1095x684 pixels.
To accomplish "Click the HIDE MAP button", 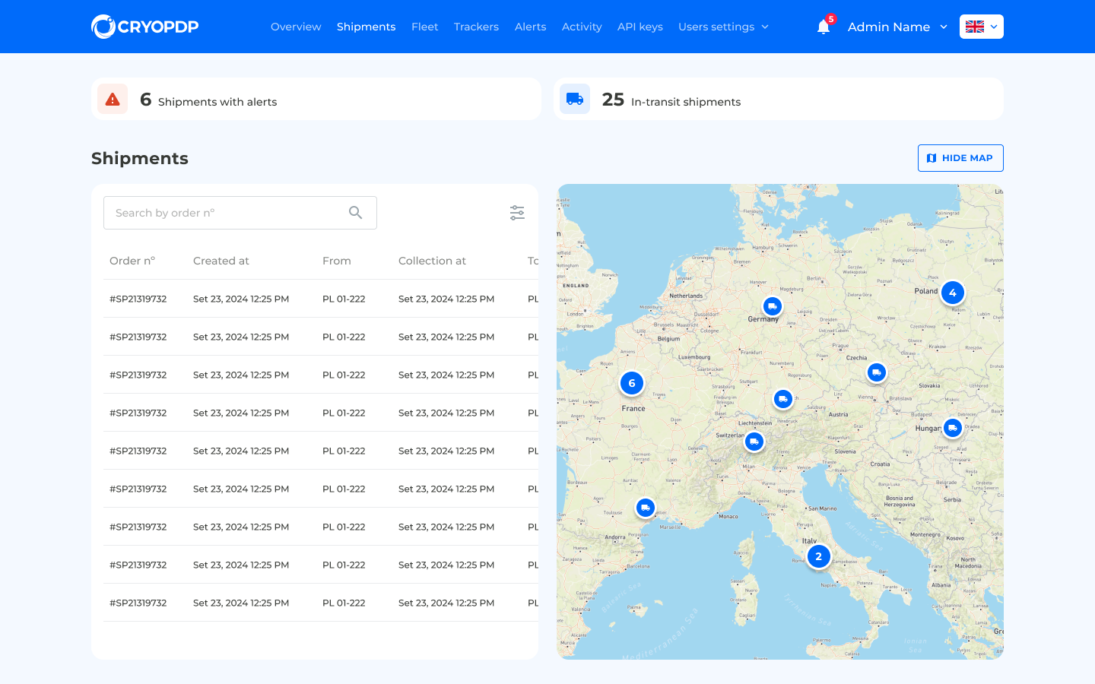I will (960, 158).
